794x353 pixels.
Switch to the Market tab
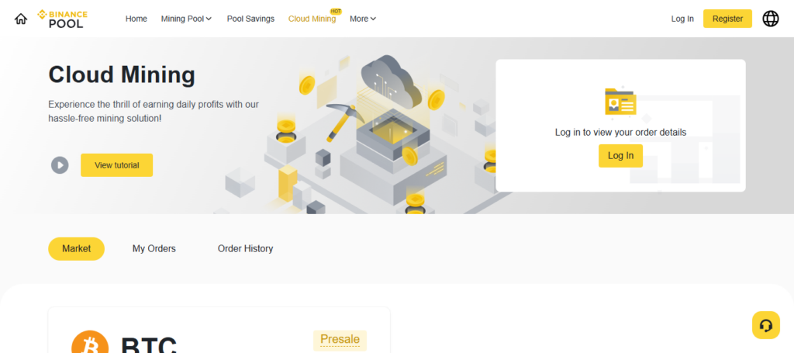pos(77,249)
